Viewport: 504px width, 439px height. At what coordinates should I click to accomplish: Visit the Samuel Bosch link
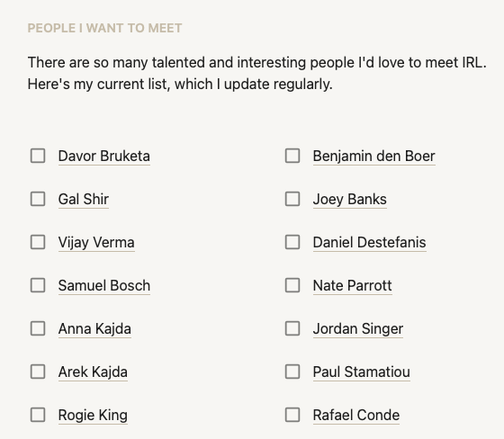104,286
